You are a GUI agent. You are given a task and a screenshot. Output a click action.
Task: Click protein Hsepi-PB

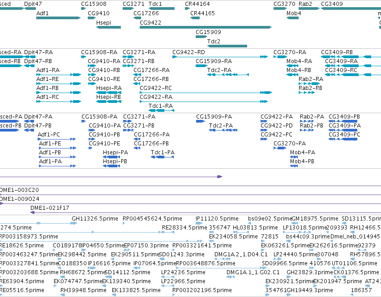point(111,166)
